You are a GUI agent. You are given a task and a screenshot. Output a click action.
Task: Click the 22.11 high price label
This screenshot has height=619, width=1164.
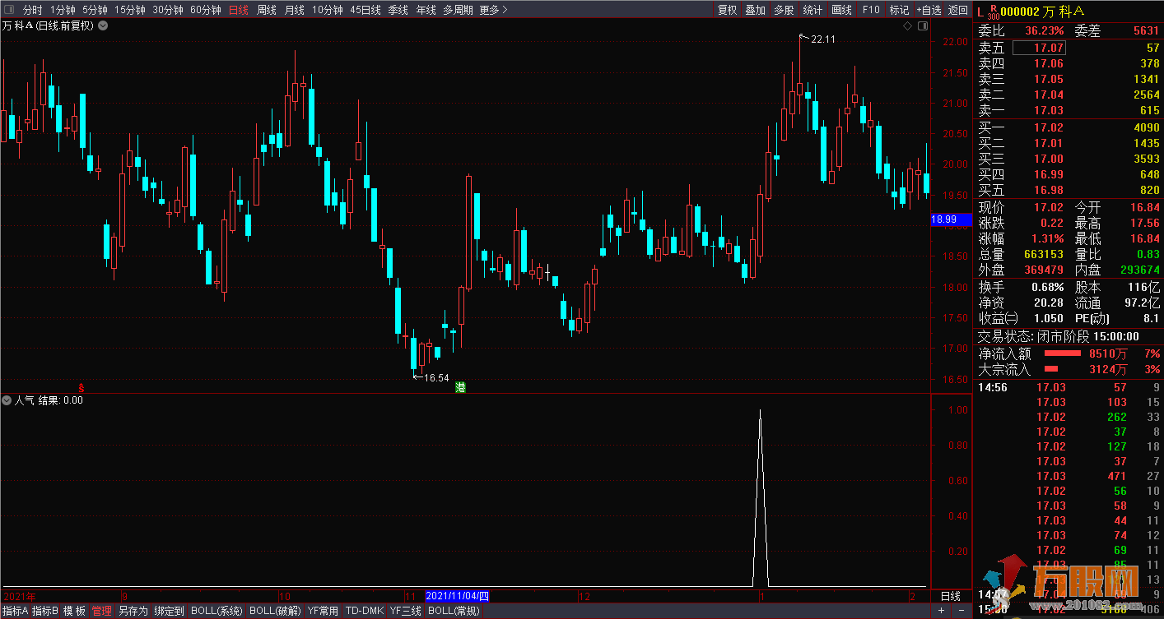(x=823, y=39)
